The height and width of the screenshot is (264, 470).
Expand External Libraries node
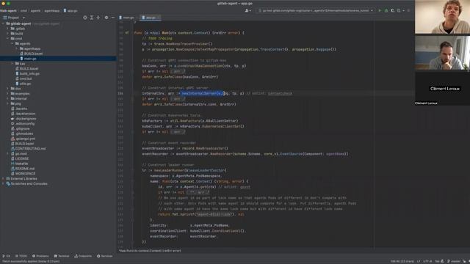click(3, 179)
